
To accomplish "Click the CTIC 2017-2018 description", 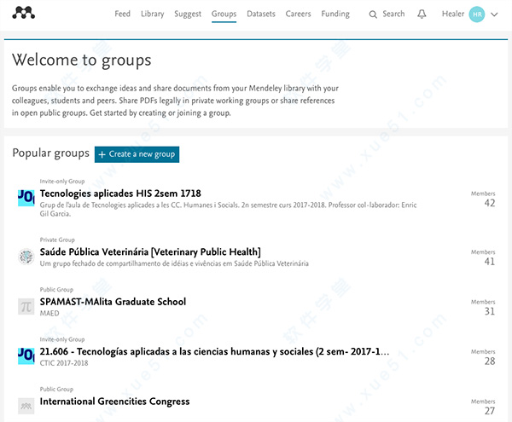I will pos(64,363).
